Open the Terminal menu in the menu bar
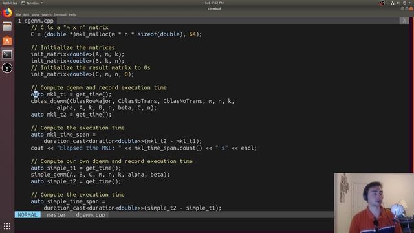This screenshot has height=233, width=414. [60, 15]
